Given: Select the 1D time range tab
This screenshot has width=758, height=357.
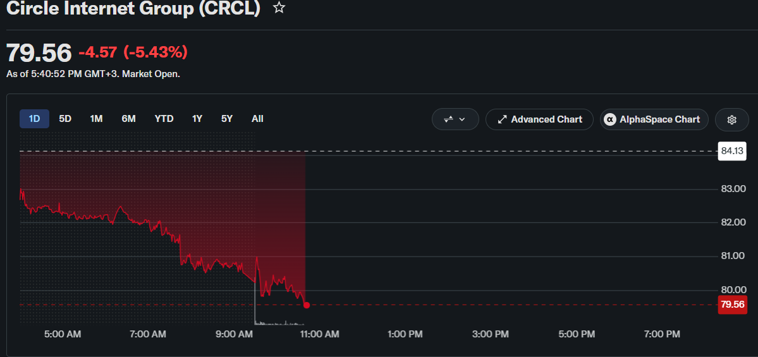Looking at the screenshot, I should 34,119.
